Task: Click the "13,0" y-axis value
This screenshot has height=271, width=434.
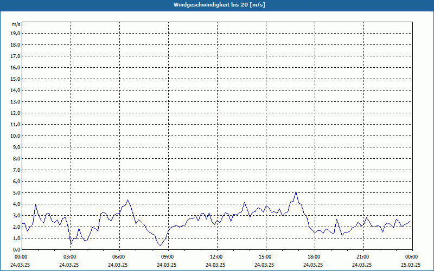Action: tap(15, 101)
